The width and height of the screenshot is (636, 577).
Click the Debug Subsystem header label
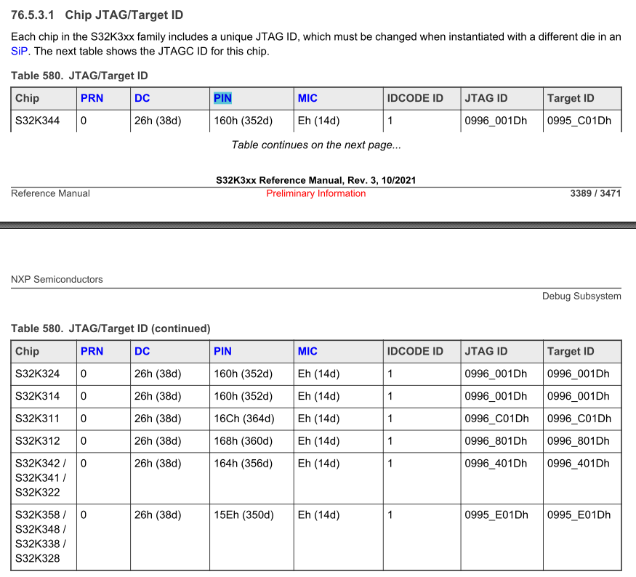[581, 296]
